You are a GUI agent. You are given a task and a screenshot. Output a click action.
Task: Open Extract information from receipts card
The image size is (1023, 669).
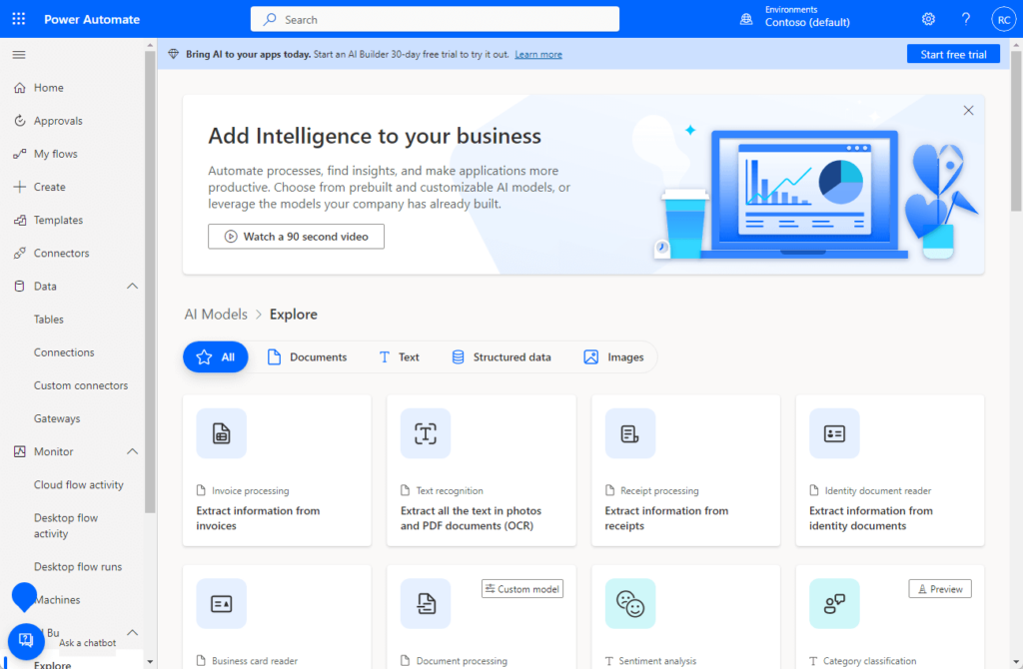[x=685, y=470]
